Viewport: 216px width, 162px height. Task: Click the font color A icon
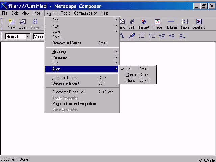(122, 36)
